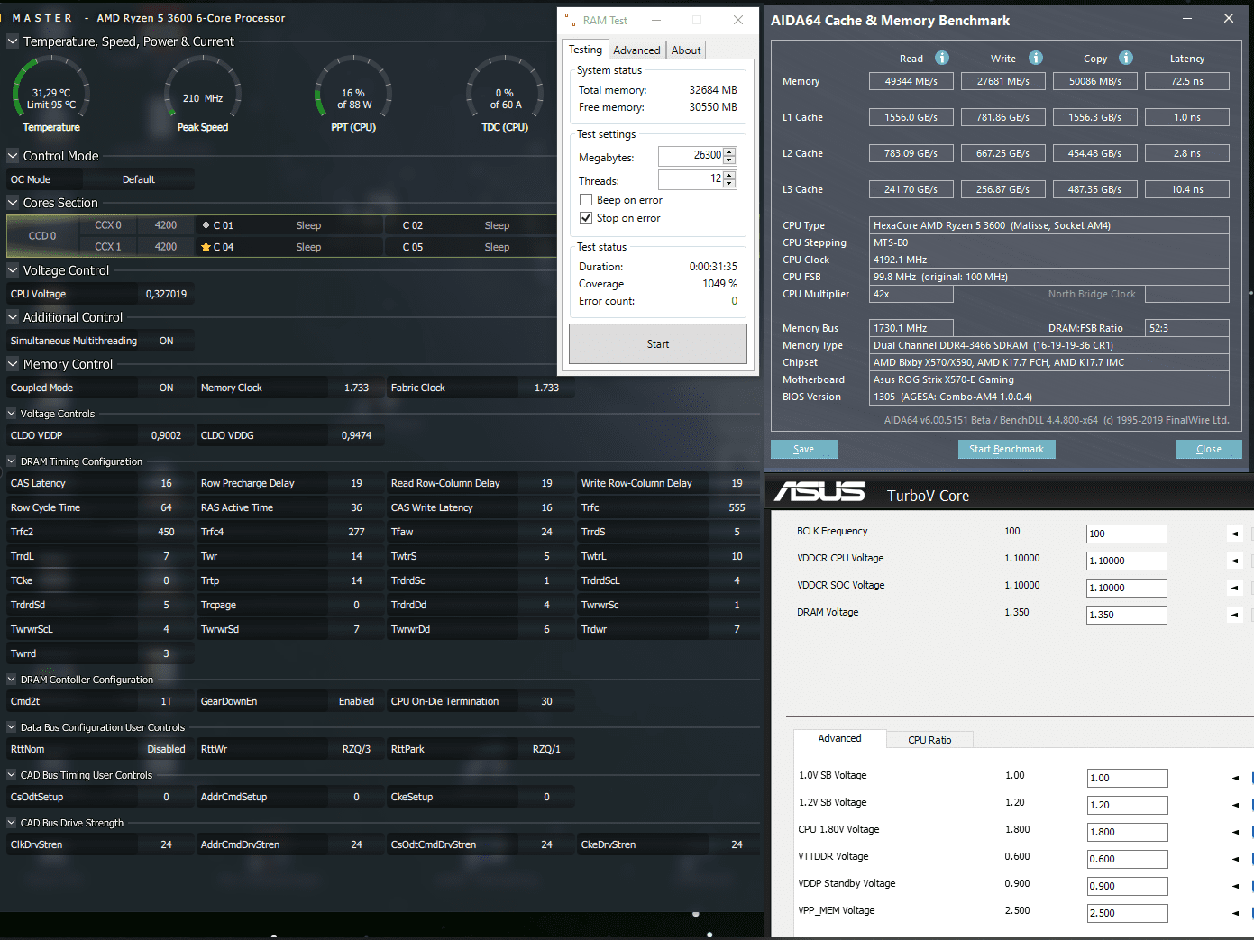Click the VTTDDR Voltage input box
1254x940 pixels.
pyautogui.click(x=1128, y=859)
